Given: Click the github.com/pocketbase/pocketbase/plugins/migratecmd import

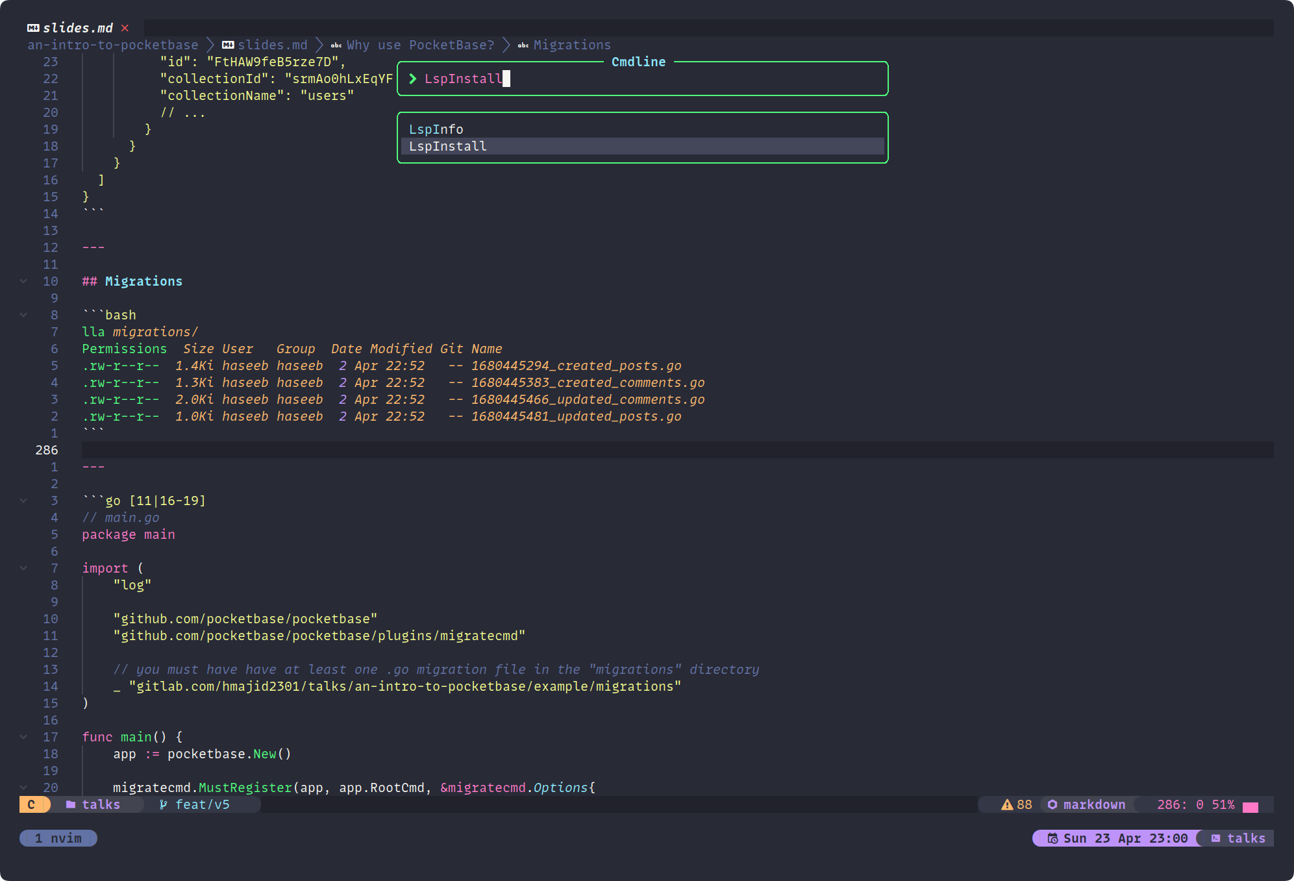Looking at the screenshot, I should click(319, 636).
